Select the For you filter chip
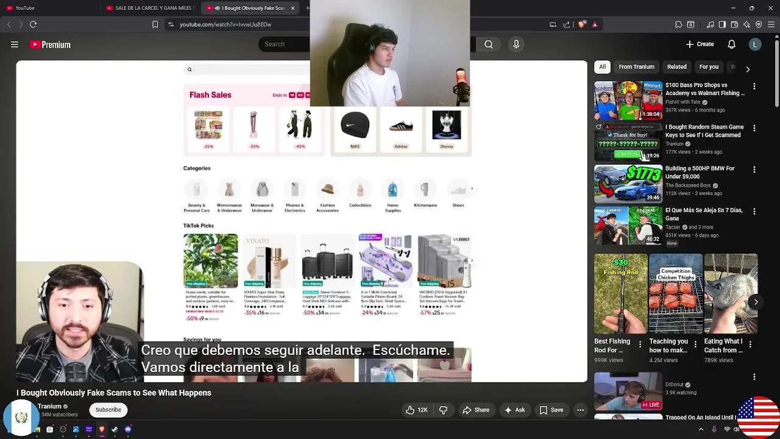 [x=709, y=66]
